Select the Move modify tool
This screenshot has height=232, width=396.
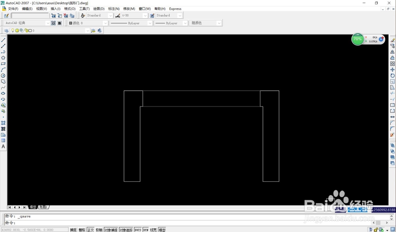pos(392,69)
